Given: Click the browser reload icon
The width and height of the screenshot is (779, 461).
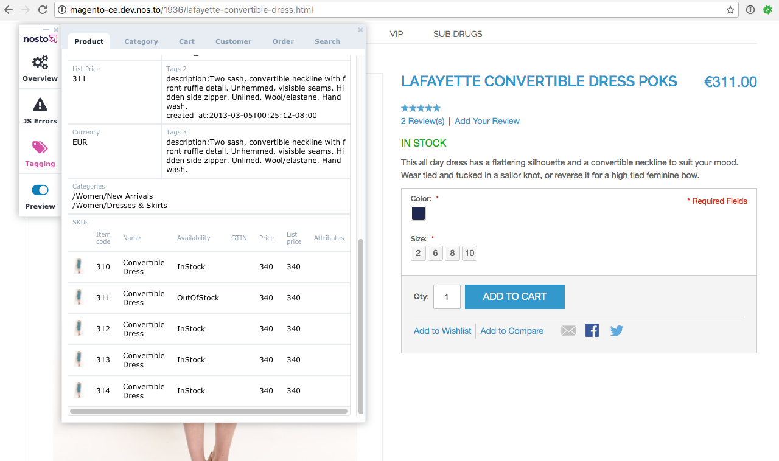Looking at the screenshot, I should tap(43, 10).
